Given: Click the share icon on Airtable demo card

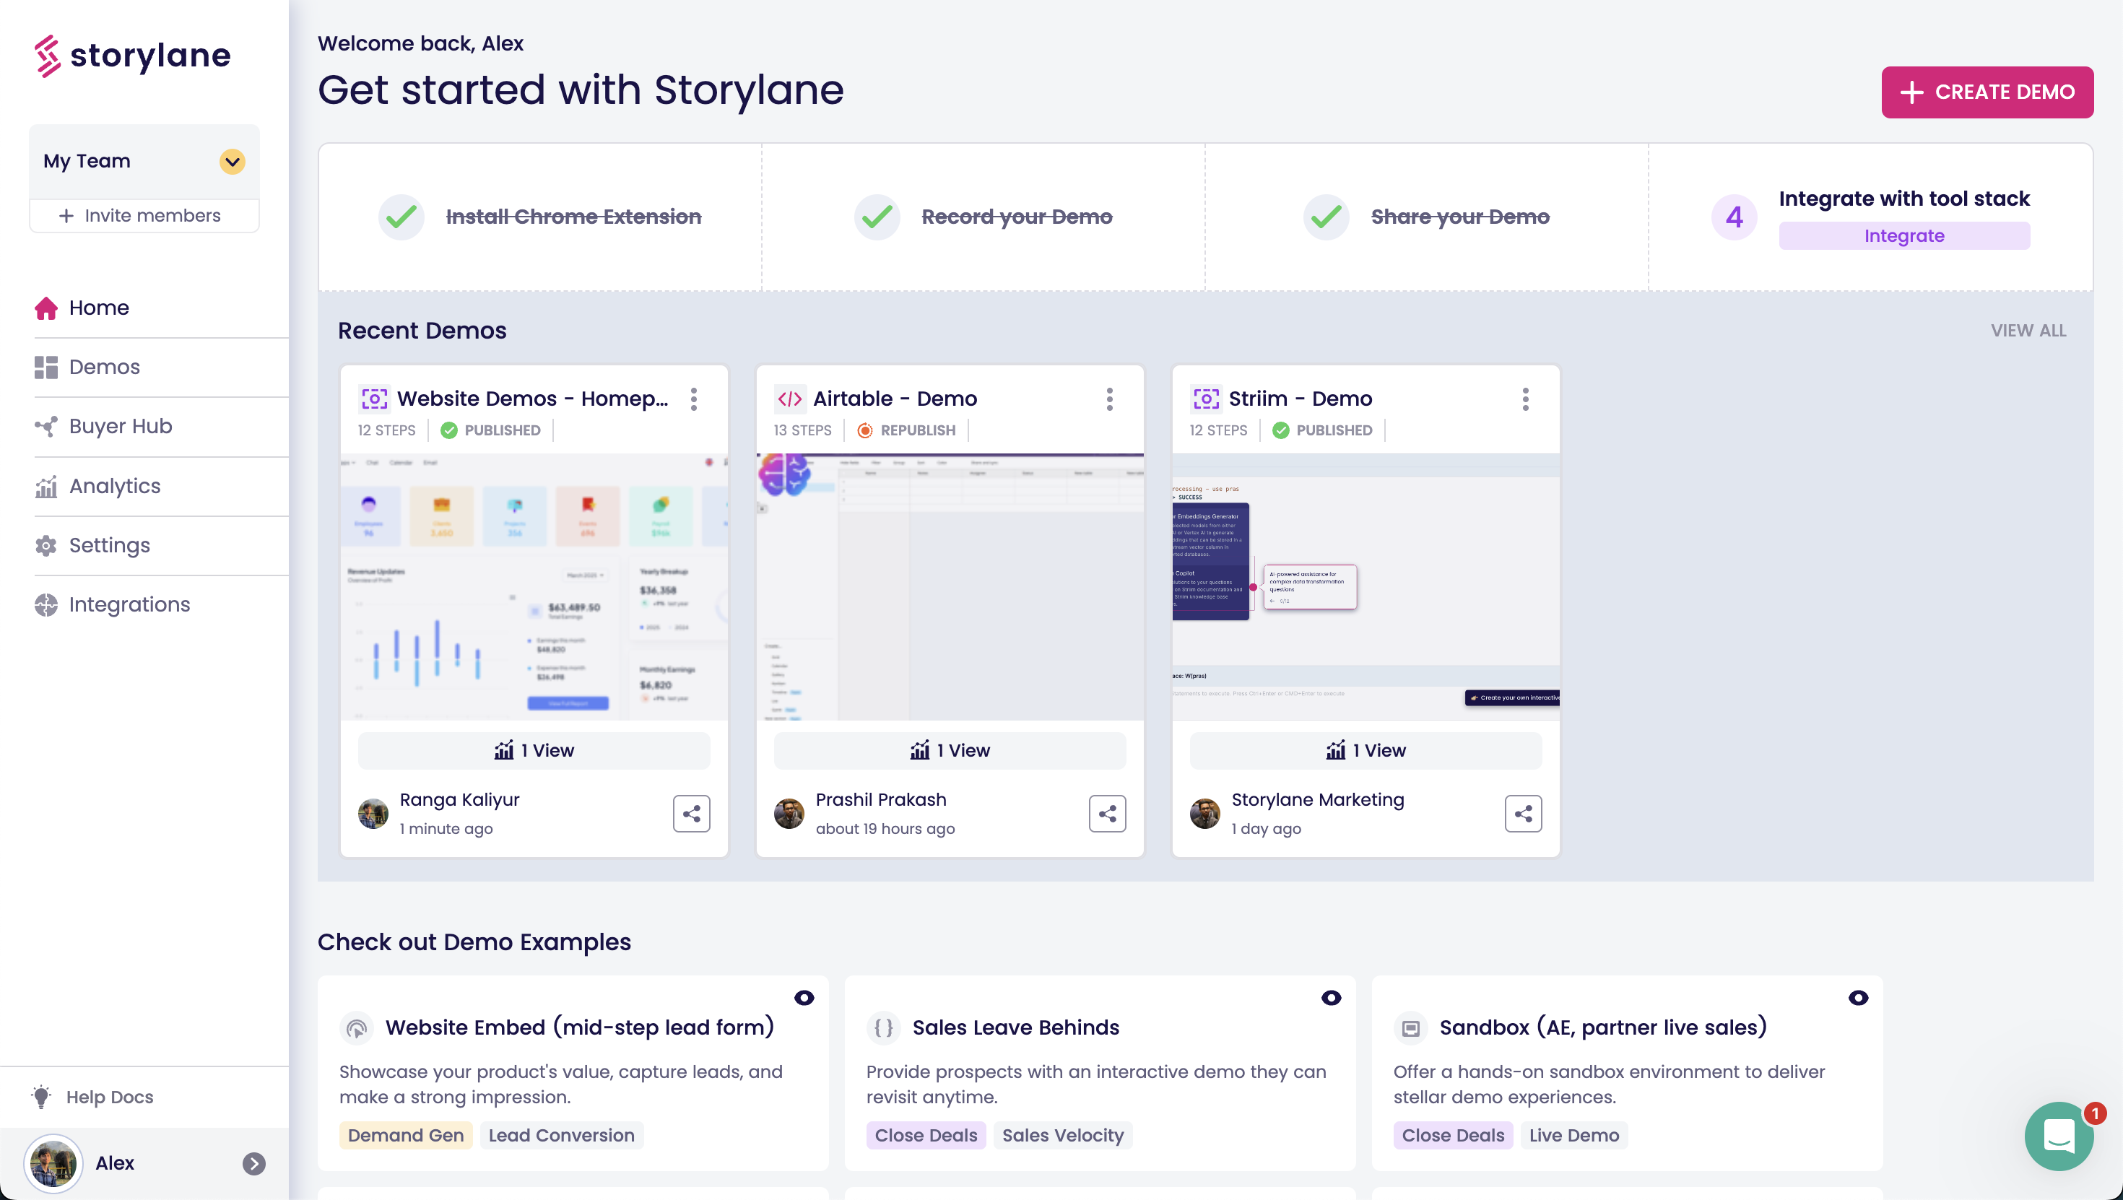Looking at the screenshot, I should (x=1107, y=814).
